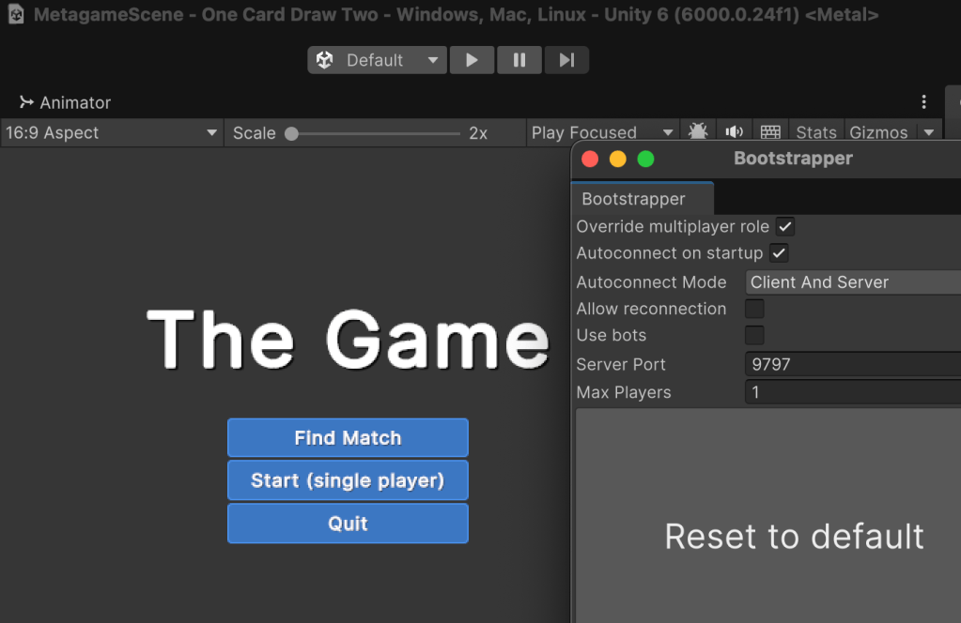
Task: Disable Autoconnect on startup checkbox
Action: [778, 253]
